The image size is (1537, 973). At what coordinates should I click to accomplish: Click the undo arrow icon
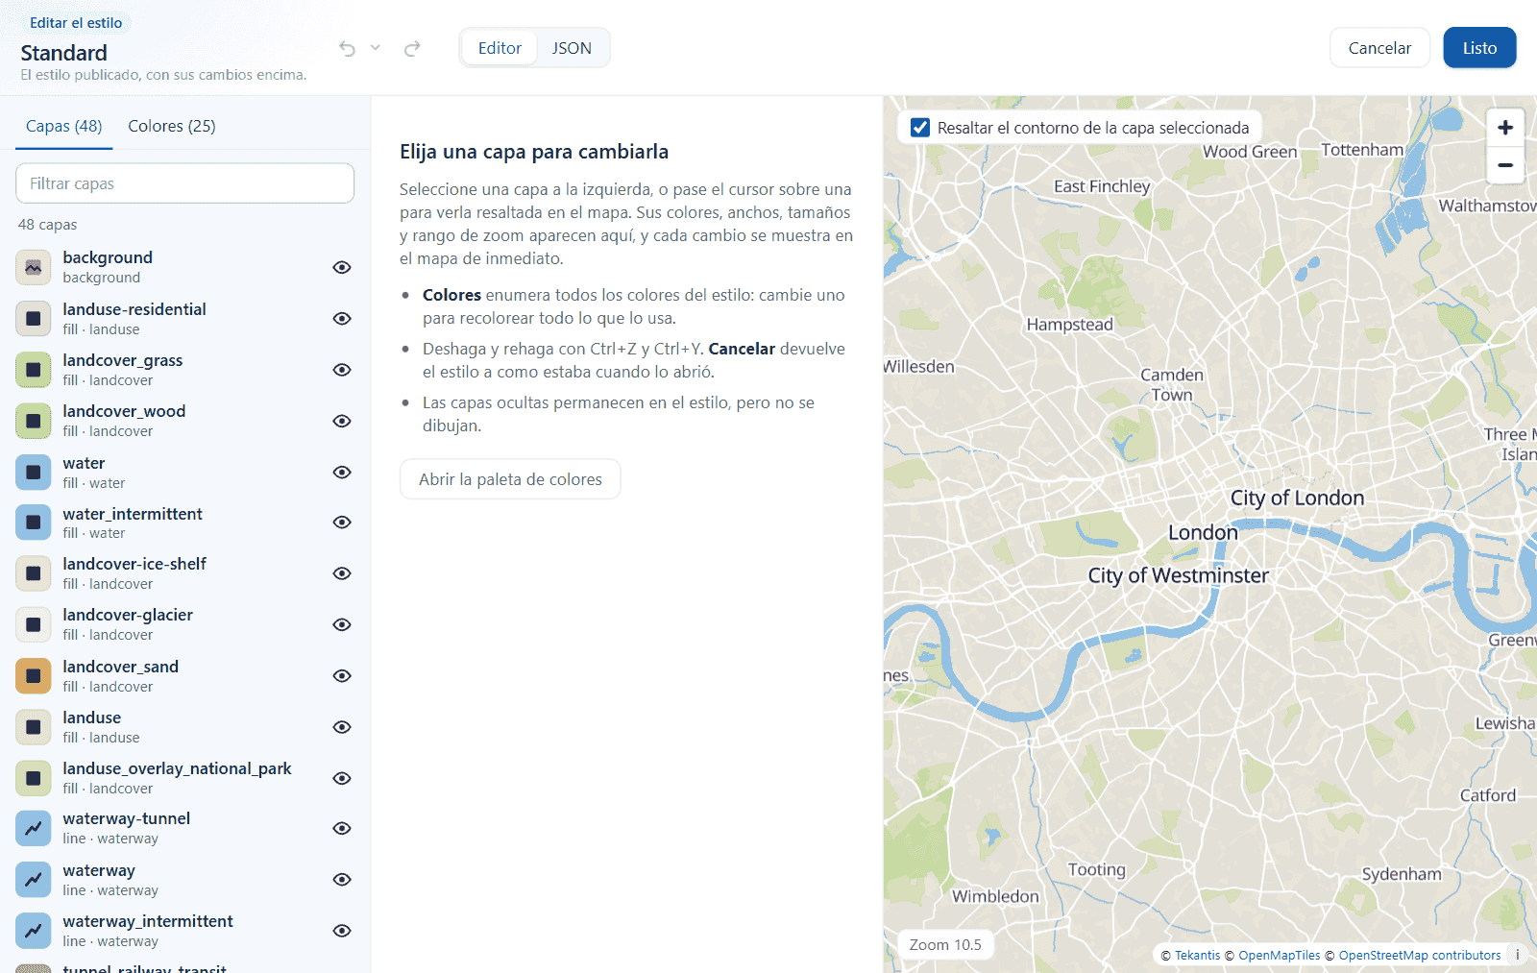348,48
